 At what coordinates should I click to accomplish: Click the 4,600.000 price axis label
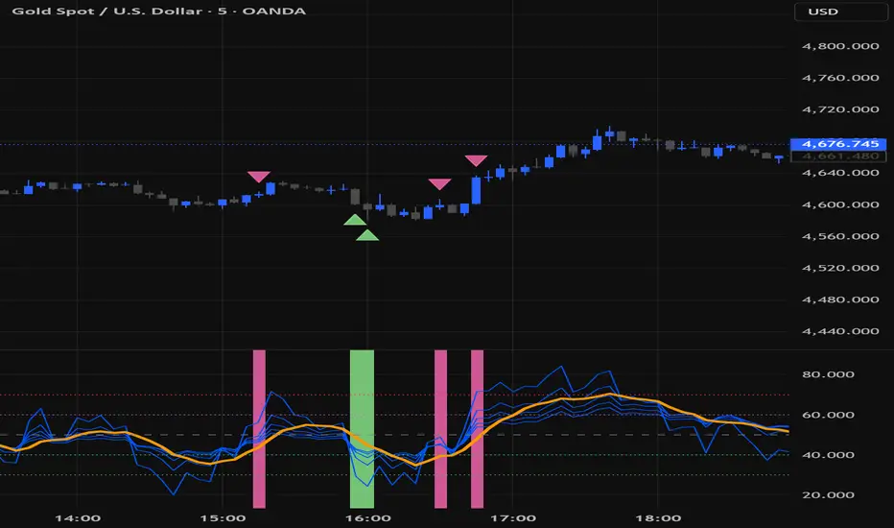click(840, 204)
